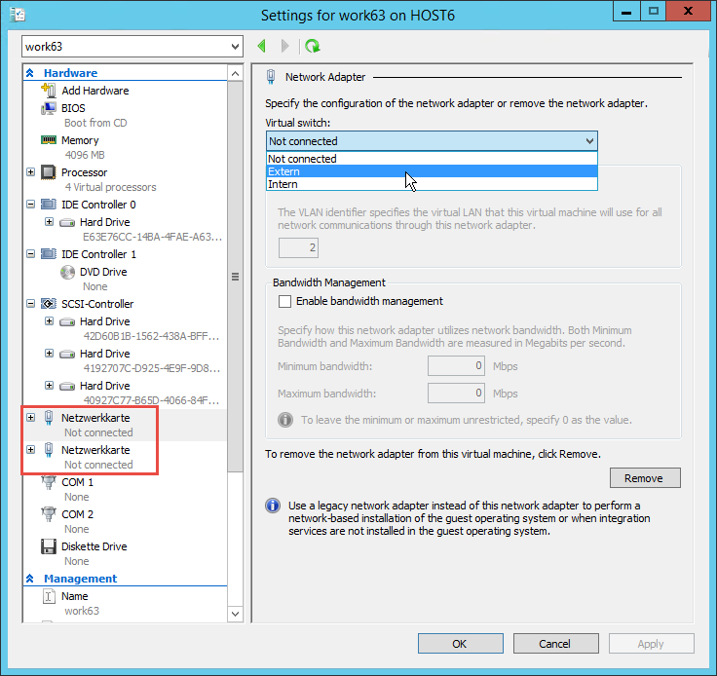
Task: Click the Remove network adapter button
Action: coord(645,478)
